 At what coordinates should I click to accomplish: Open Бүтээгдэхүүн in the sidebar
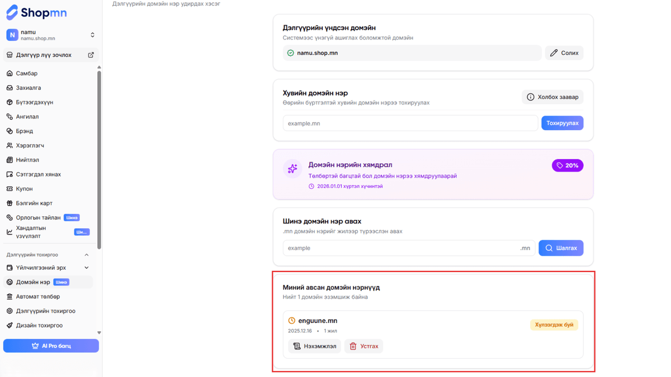(34, 102)
